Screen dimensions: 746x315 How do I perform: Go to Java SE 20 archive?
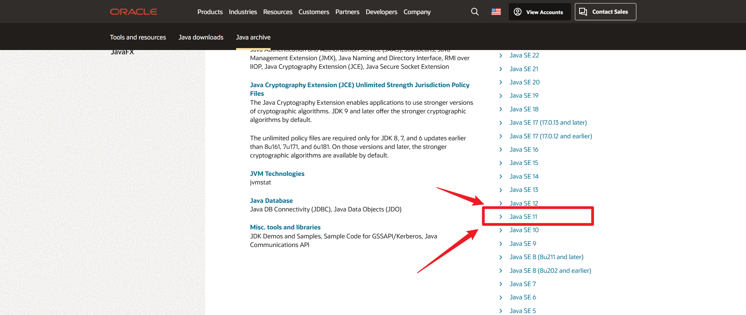[x=525, y=82]
